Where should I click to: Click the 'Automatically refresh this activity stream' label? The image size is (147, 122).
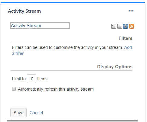point(56,89)
